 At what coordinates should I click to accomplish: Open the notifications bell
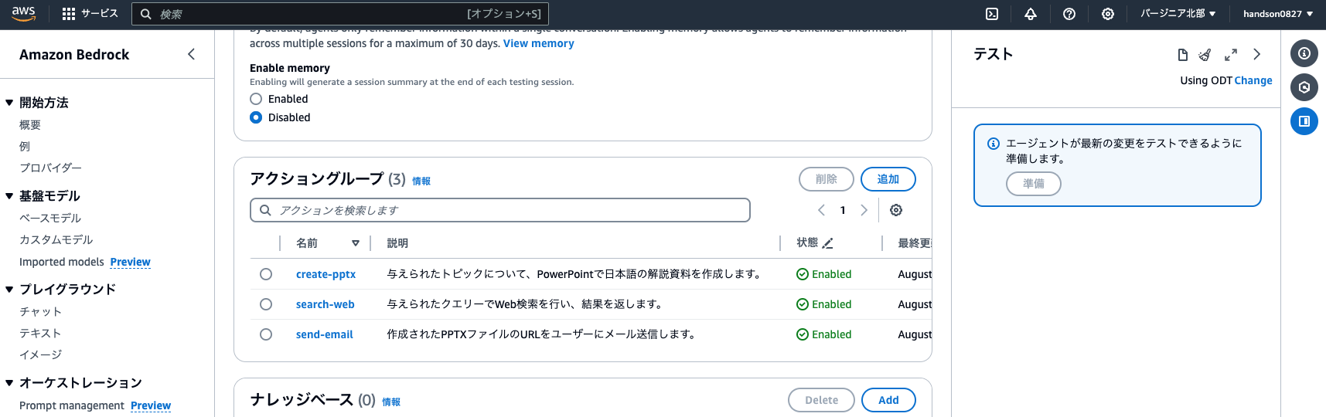click(1031, 14)
